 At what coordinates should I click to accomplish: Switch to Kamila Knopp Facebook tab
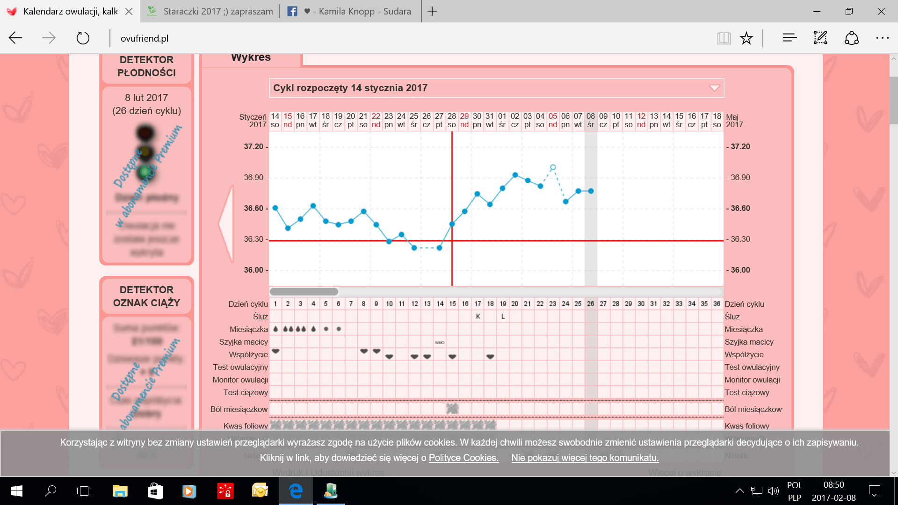(351, 11)
